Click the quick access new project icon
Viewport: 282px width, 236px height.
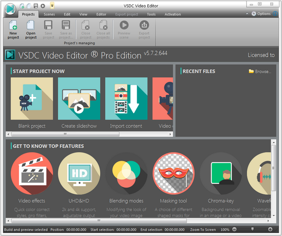pos(22,6)
